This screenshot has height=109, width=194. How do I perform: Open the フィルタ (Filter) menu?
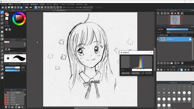pyautogui.click(x=25, y=5)
